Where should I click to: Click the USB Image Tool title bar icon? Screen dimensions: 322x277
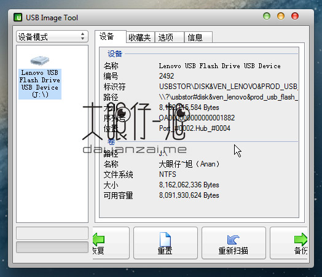[18, 17]
